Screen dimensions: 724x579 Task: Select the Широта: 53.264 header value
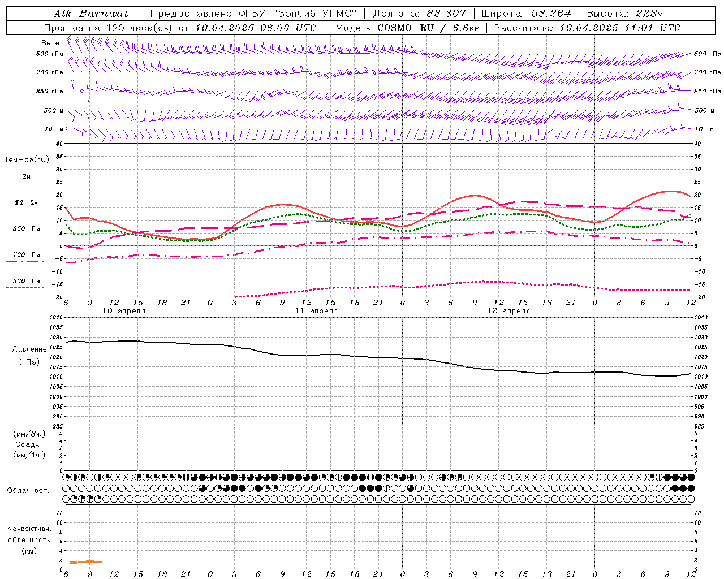(x=526, y=14)
